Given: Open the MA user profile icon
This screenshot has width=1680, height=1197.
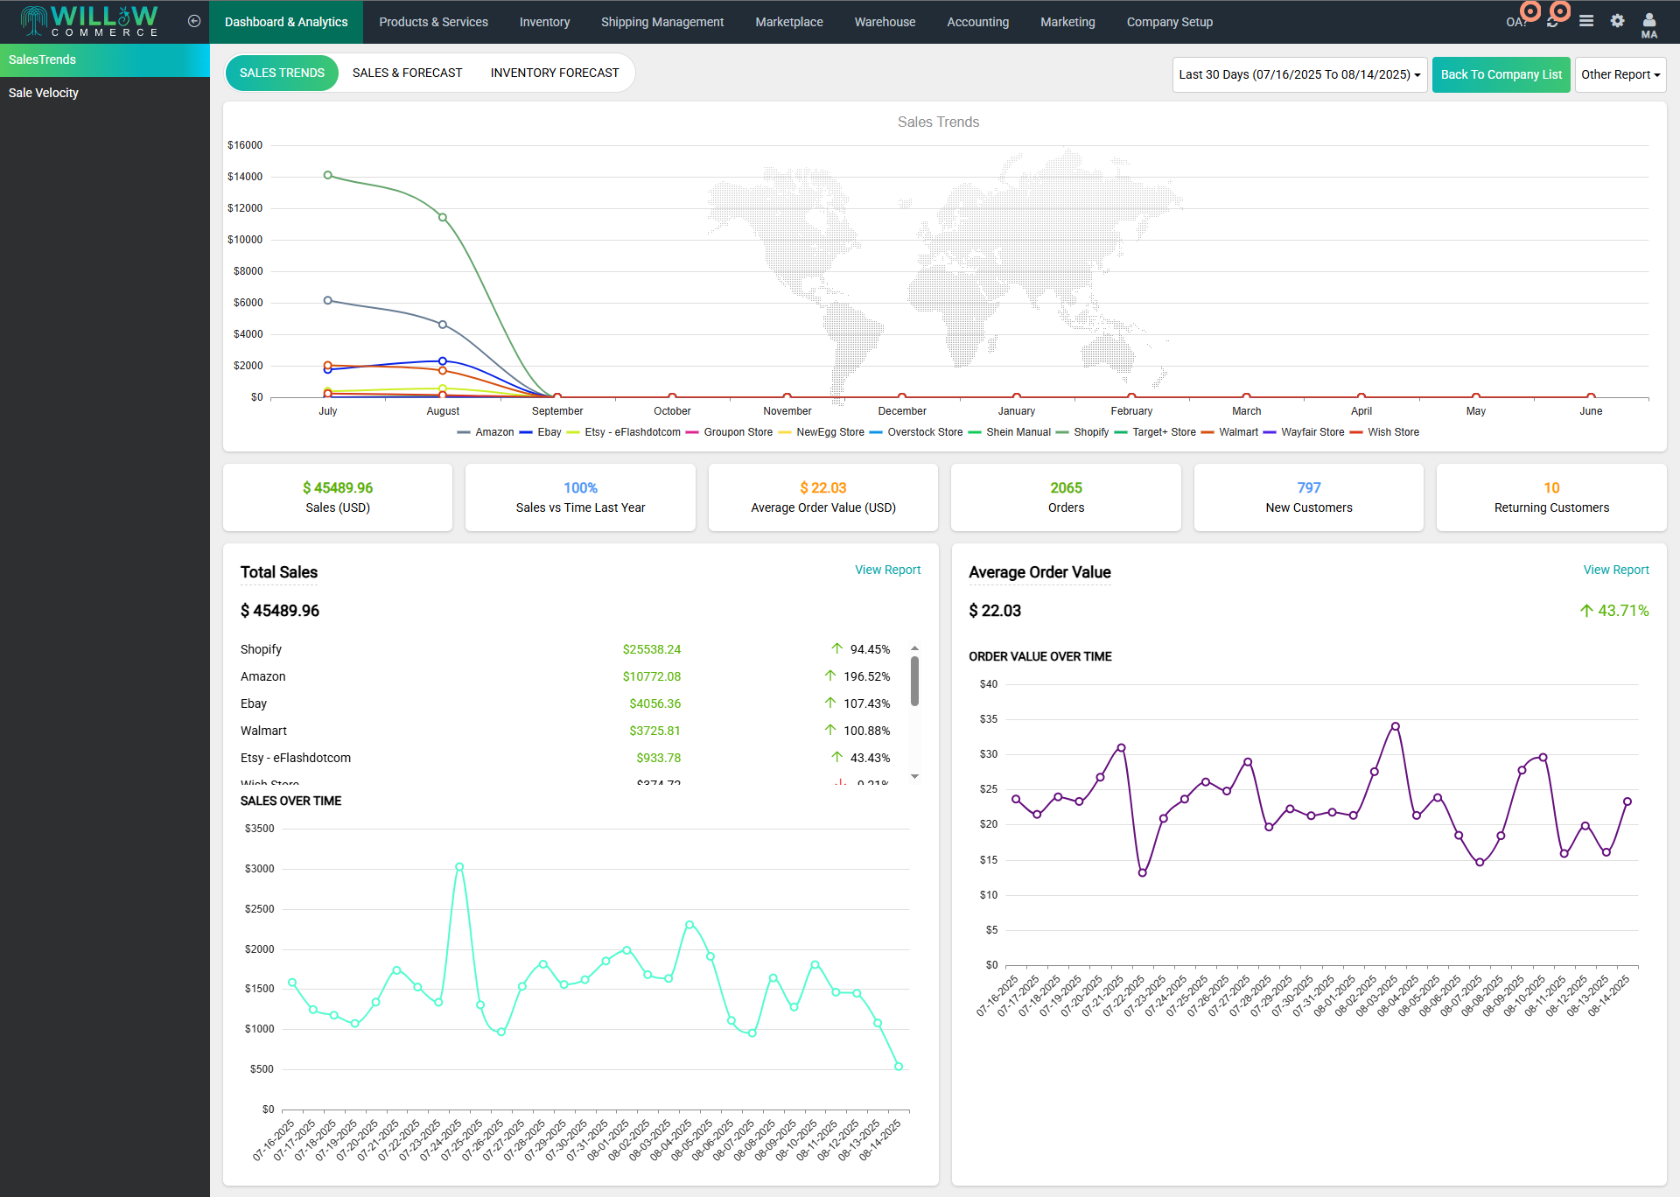Looking at the screenshot, I should 1648,23.
